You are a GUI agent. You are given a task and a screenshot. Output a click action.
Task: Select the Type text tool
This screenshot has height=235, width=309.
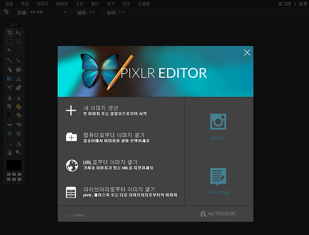[18, 144]
